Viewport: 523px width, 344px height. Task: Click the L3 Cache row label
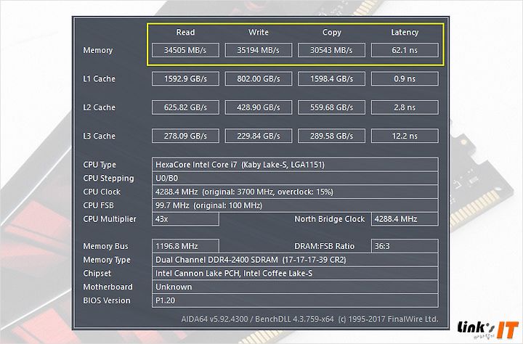click(x=99, y=136)
